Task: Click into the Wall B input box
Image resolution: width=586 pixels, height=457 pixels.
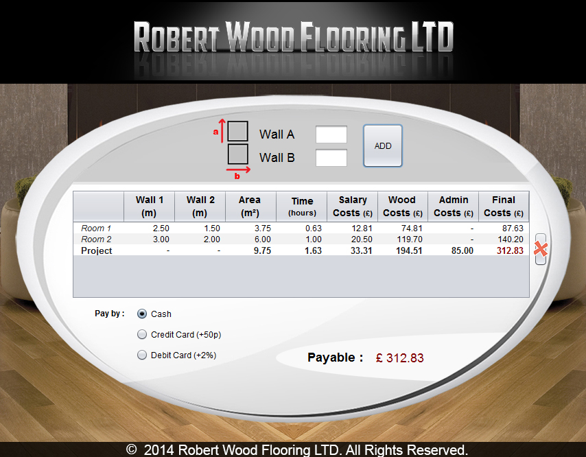Action: [x=331, y=158]
